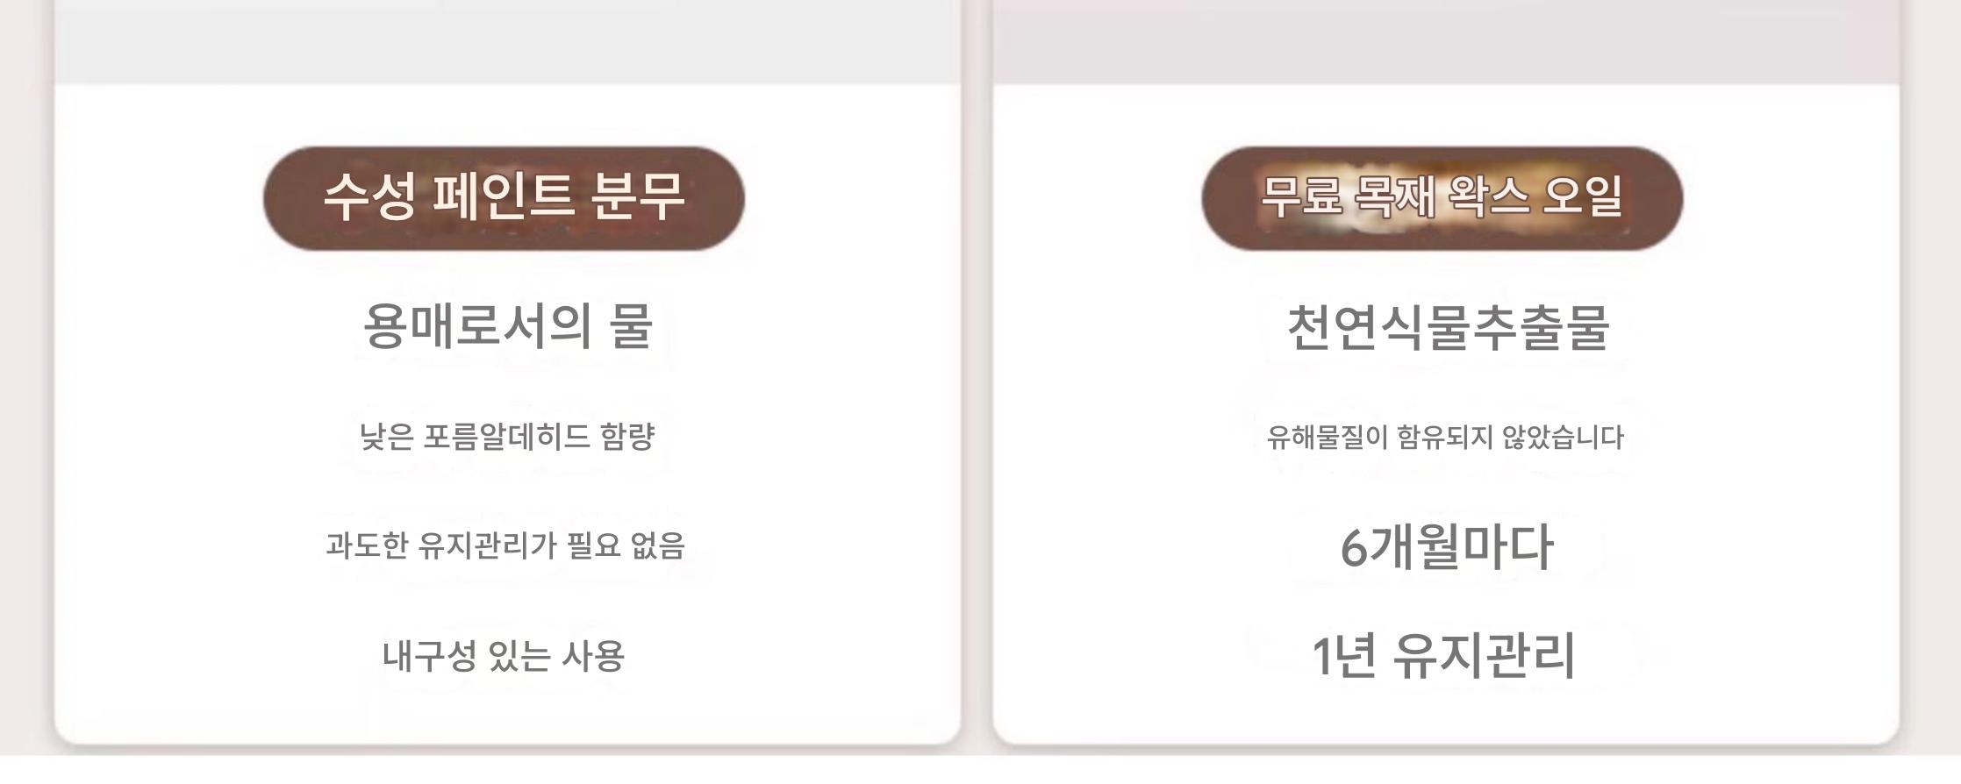Select the 용매로서의 물 text
The width and height of the screenshot is (1961, 784).
[508, 326]
